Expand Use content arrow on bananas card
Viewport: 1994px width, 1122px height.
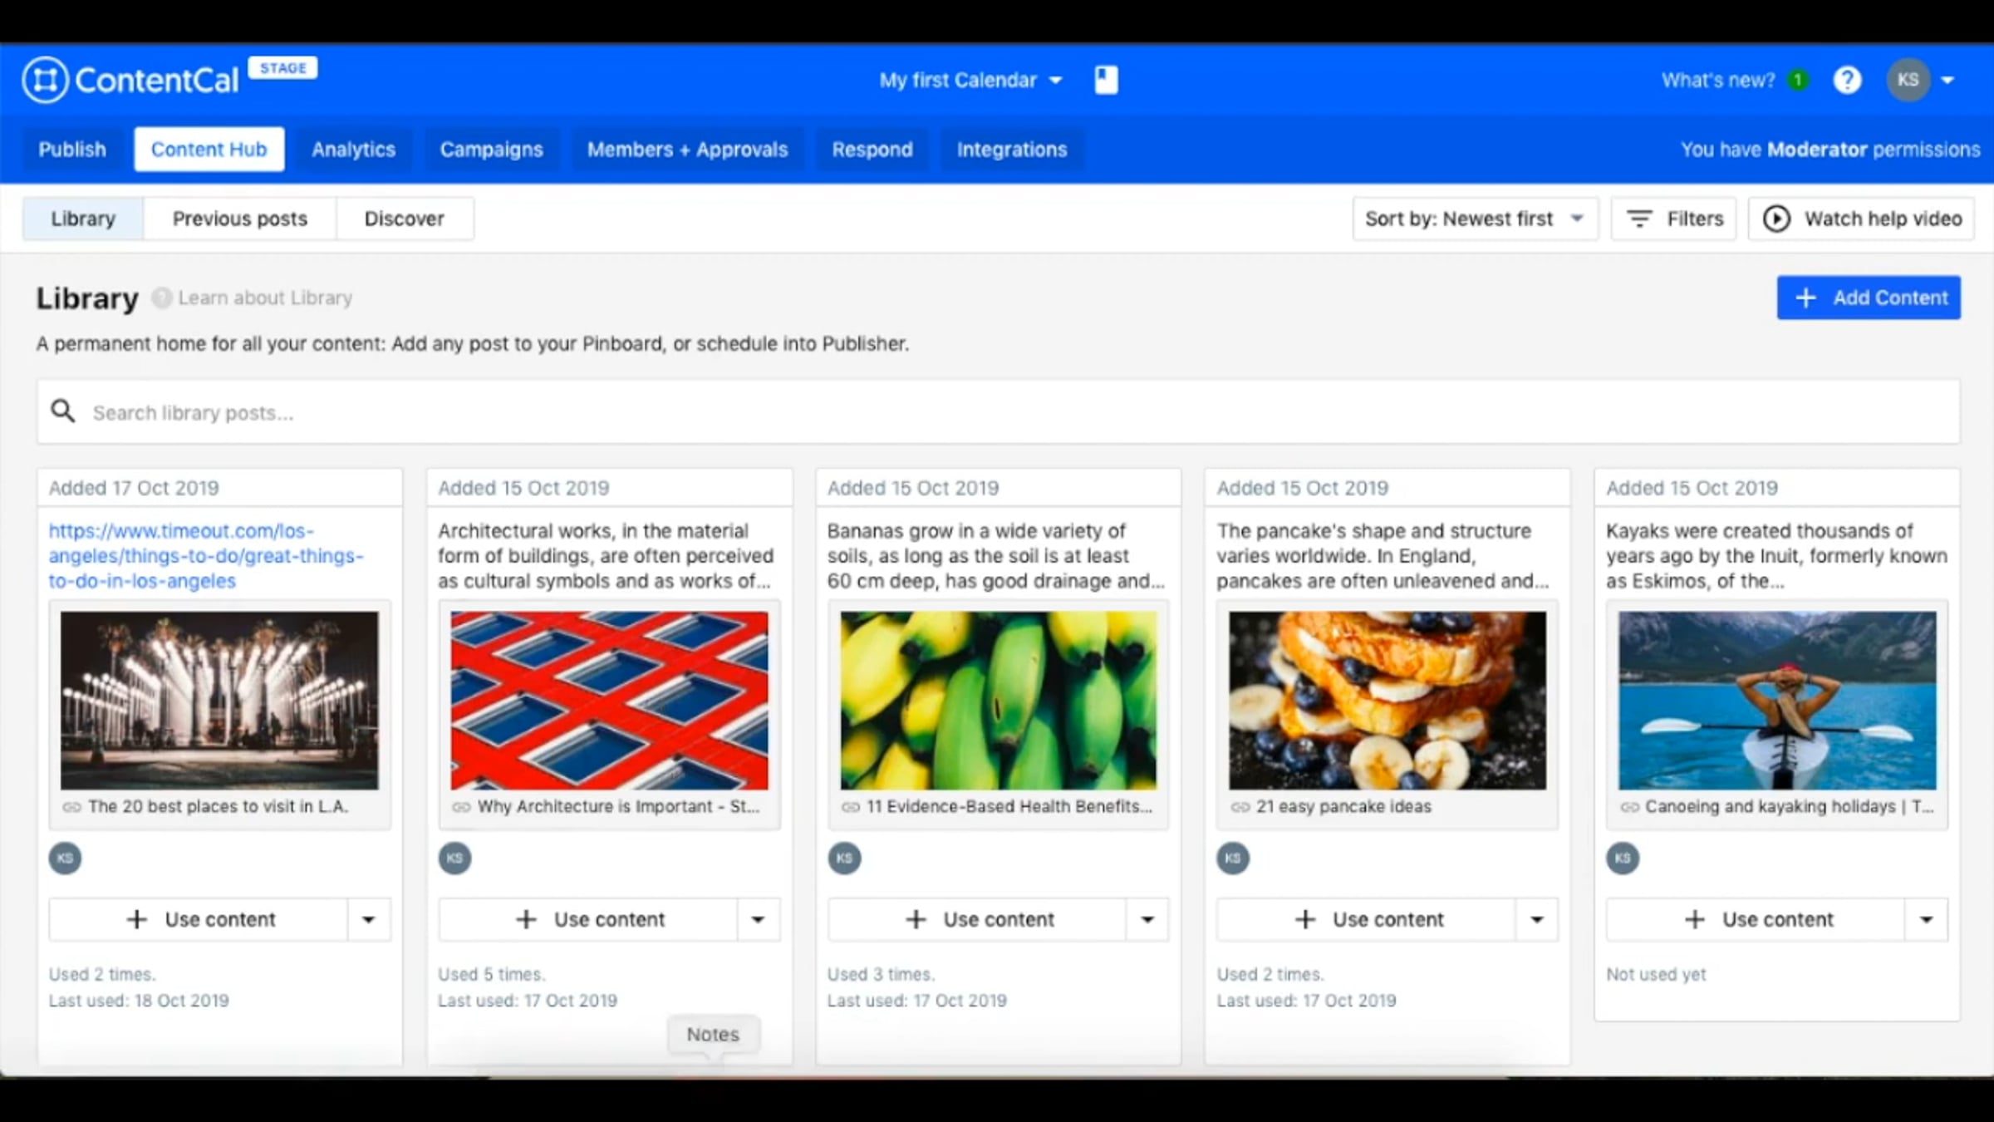pos(1147,919)
